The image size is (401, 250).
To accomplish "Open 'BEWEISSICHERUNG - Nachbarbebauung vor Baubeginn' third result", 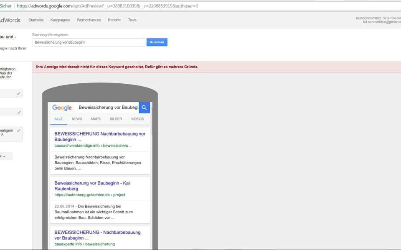I will (x=97, y=235).
